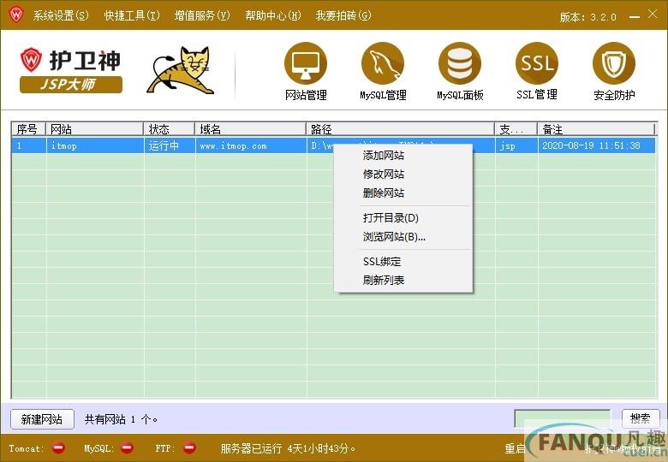The image size is (668, 462).
Task: Click the 搜索 search button
Action: point(640,418)
